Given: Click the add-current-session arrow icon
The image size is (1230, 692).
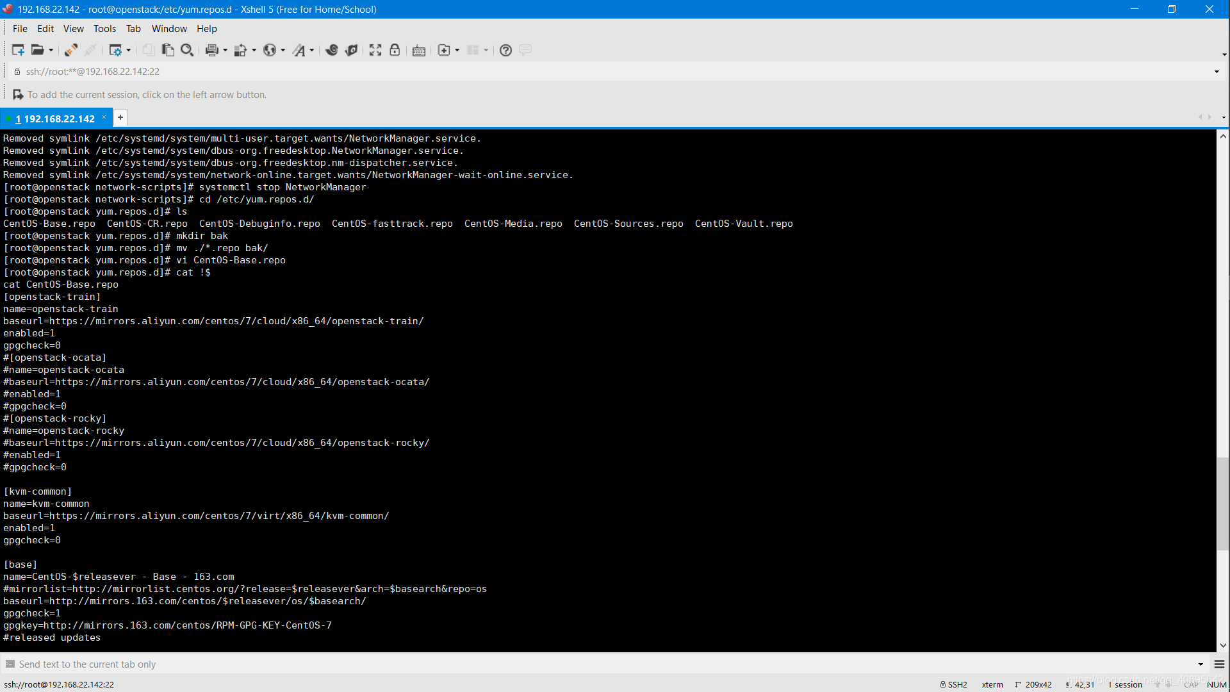Looking at the screenshot, I should click(18, 95).
